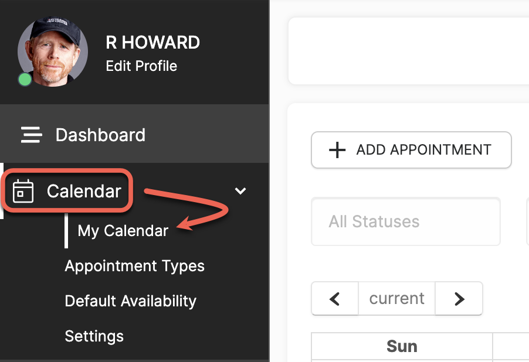The height and width of the screenshot is (362, 529).
Task: Open Settings under Calendar
Action: point(94,336)
